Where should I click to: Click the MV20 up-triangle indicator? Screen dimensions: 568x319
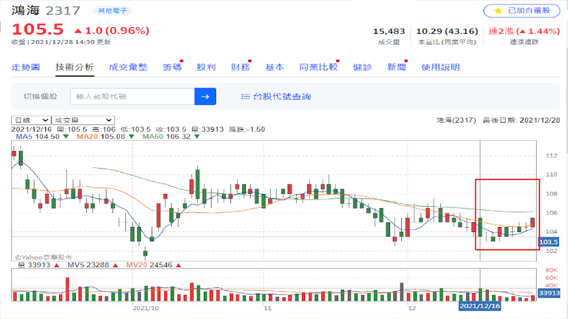tap(179, 265)
